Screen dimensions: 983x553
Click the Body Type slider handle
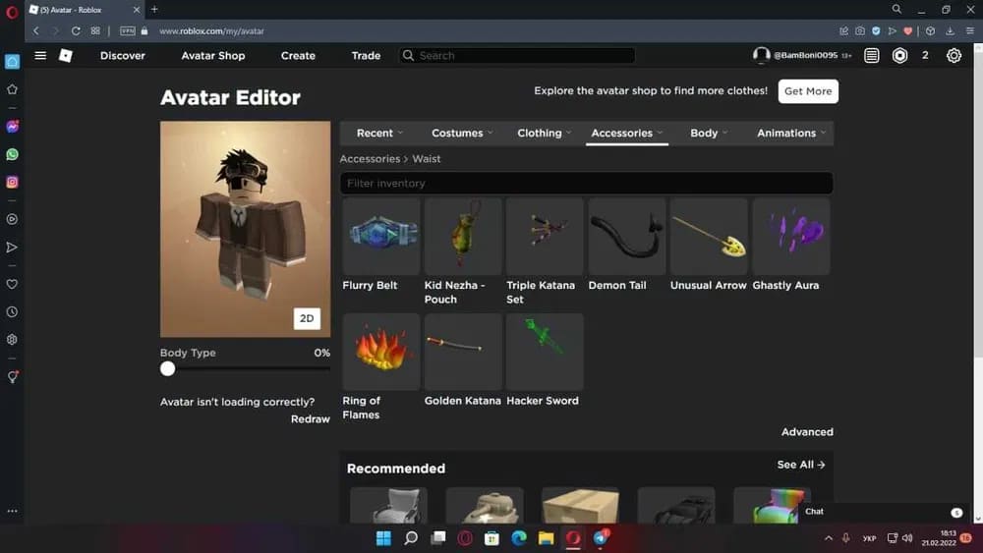click(168, 368)
